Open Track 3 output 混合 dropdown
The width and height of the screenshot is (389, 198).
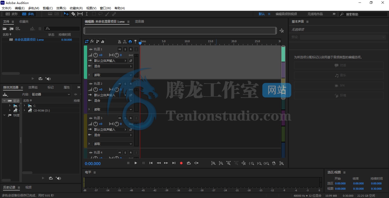[x=113, y=135]
